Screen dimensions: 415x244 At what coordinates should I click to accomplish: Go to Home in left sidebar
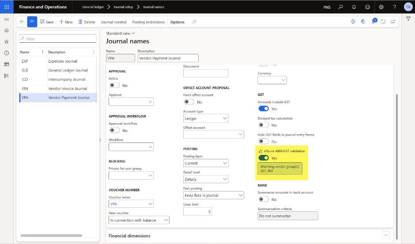pyautogui.click(x=7, y=30)
